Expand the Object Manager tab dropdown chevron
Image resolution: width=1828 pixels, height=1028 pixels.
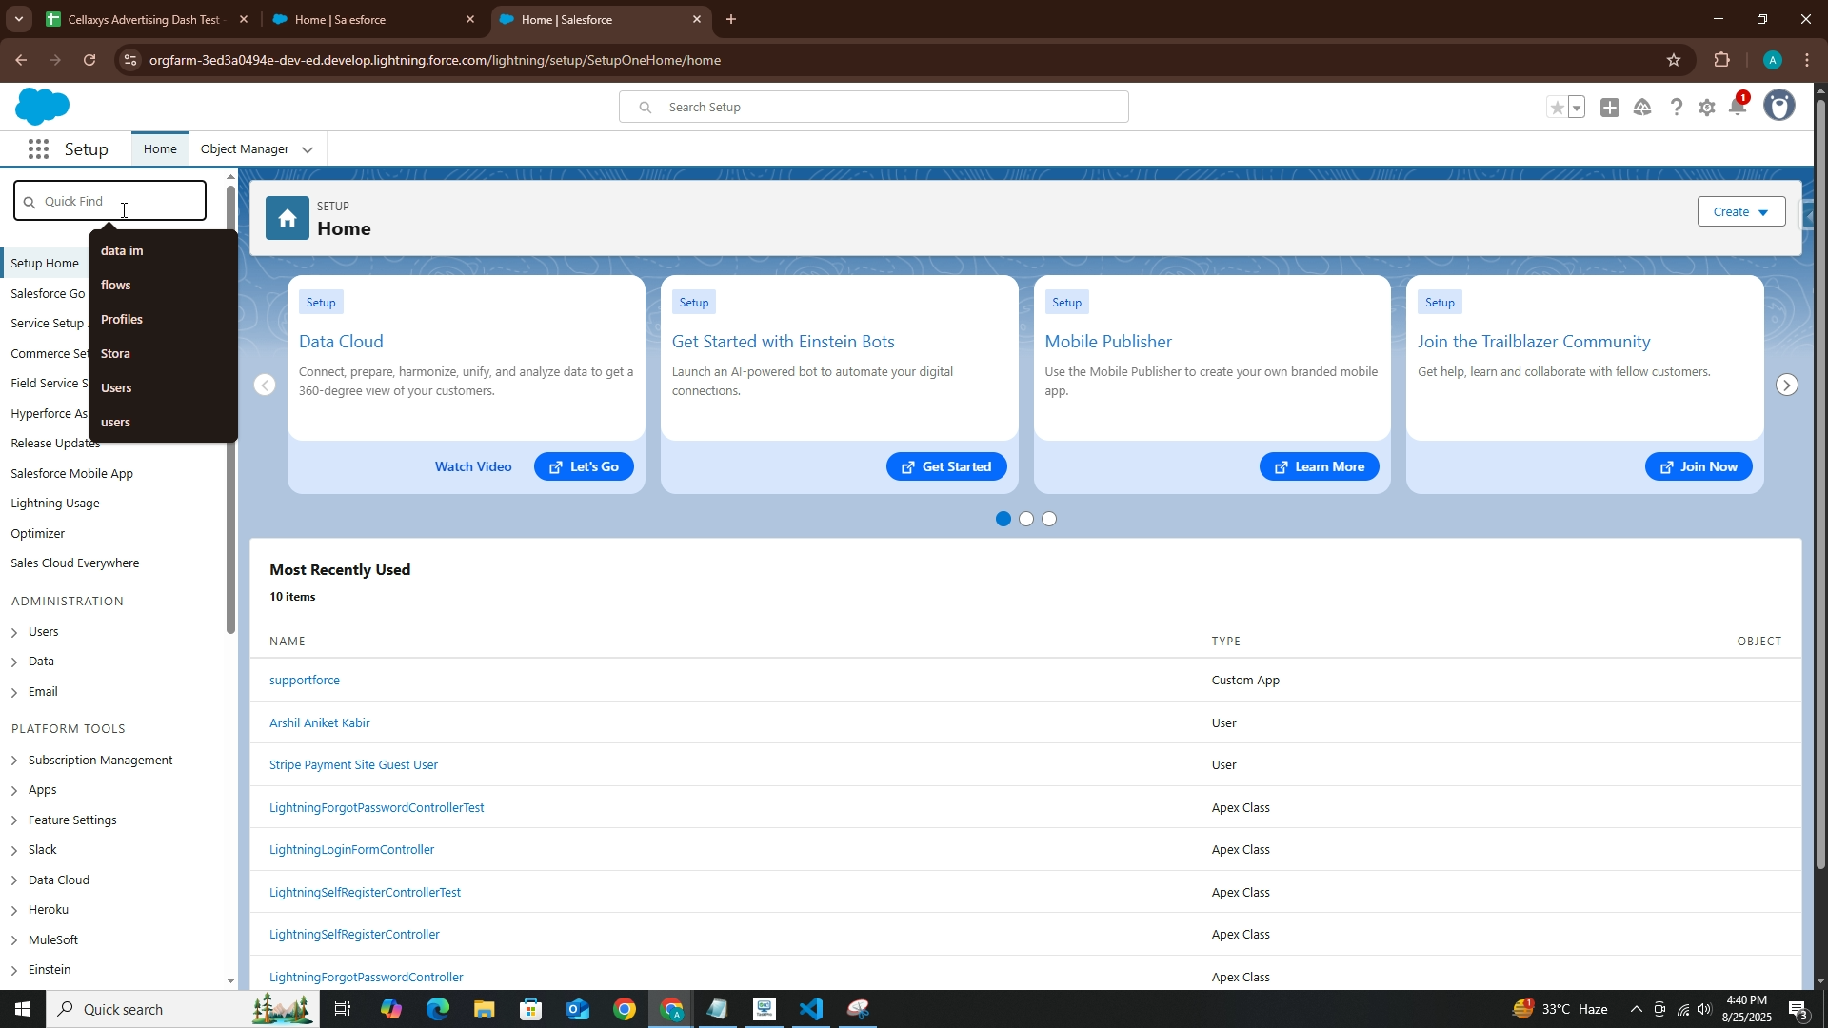click(x=308, y=149)
